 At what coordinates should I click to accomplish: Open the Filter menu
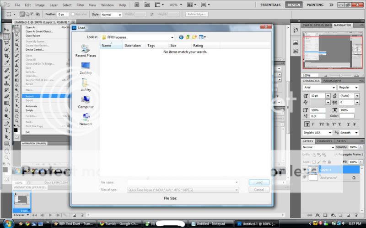pos(81,5)
